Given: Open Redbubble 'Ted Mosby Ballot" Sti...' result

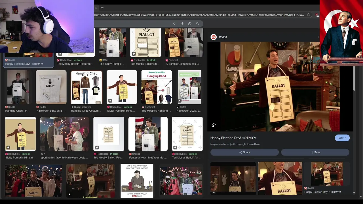Looking at the screenshot, I should pyautogui.click(x=145, y=43).
